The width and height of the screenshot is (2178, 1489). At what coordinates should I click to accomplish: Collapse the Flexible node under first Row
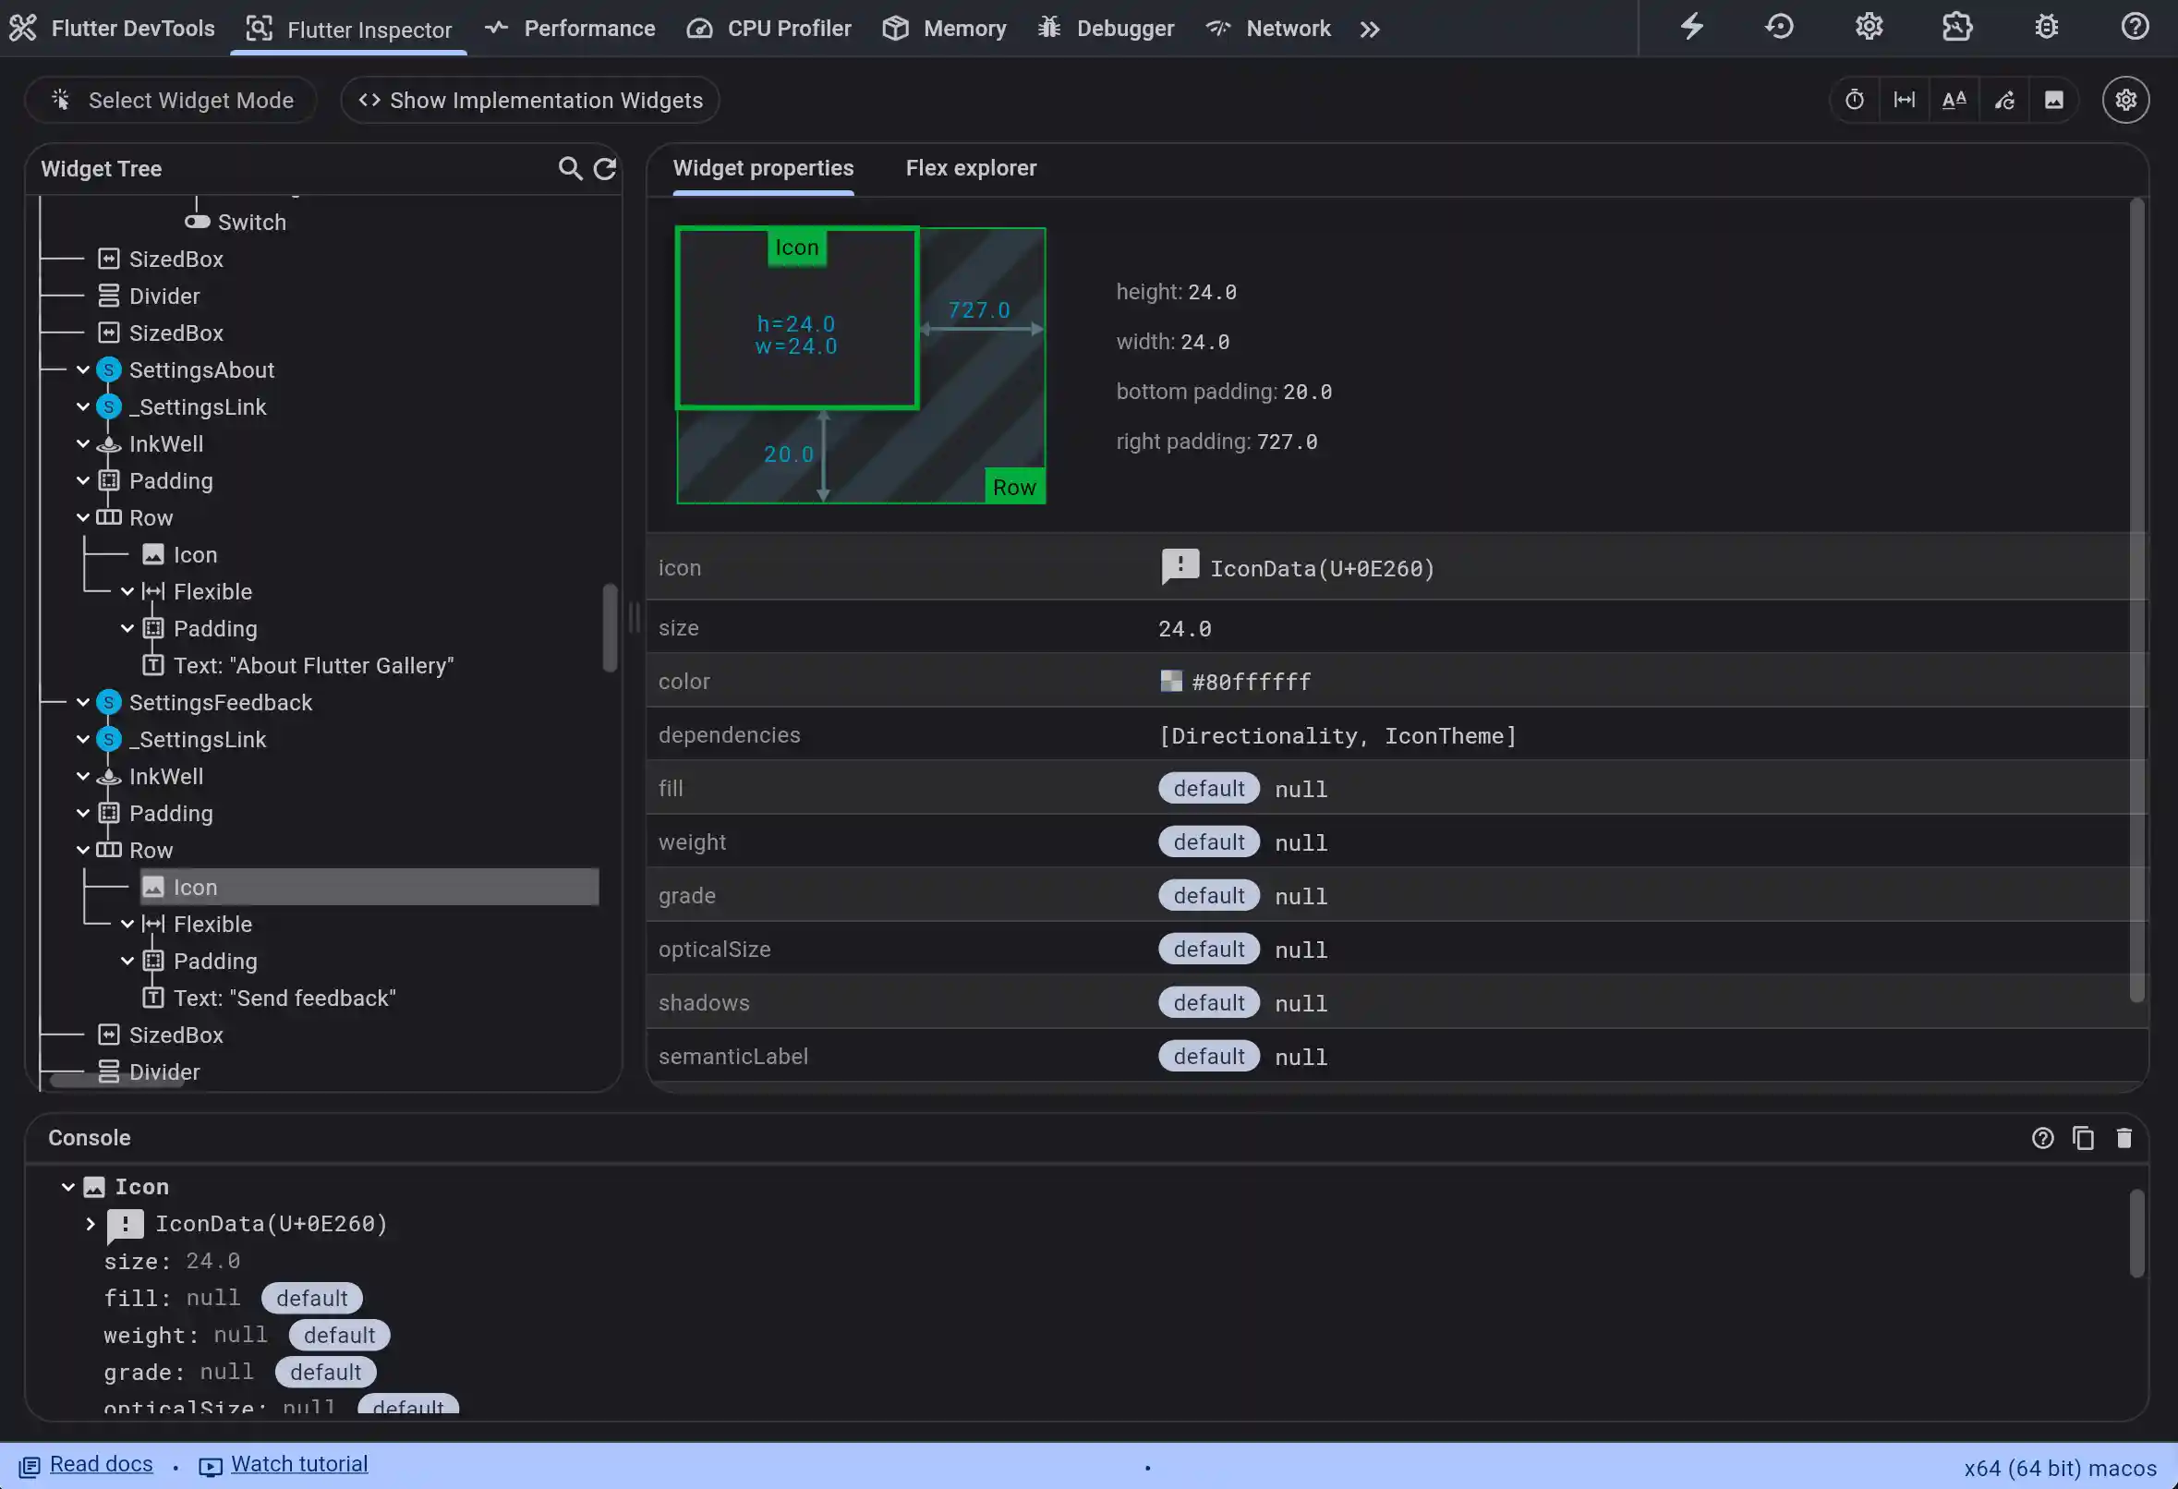pyautogui.click(x=128, y=591)
